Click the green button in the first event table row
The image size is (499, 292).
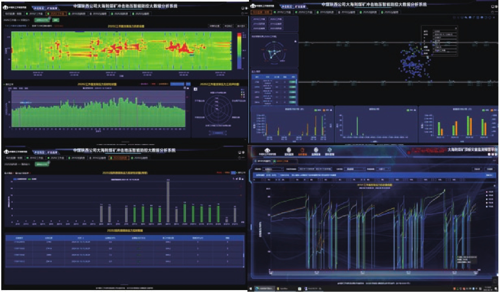point(292,82)
